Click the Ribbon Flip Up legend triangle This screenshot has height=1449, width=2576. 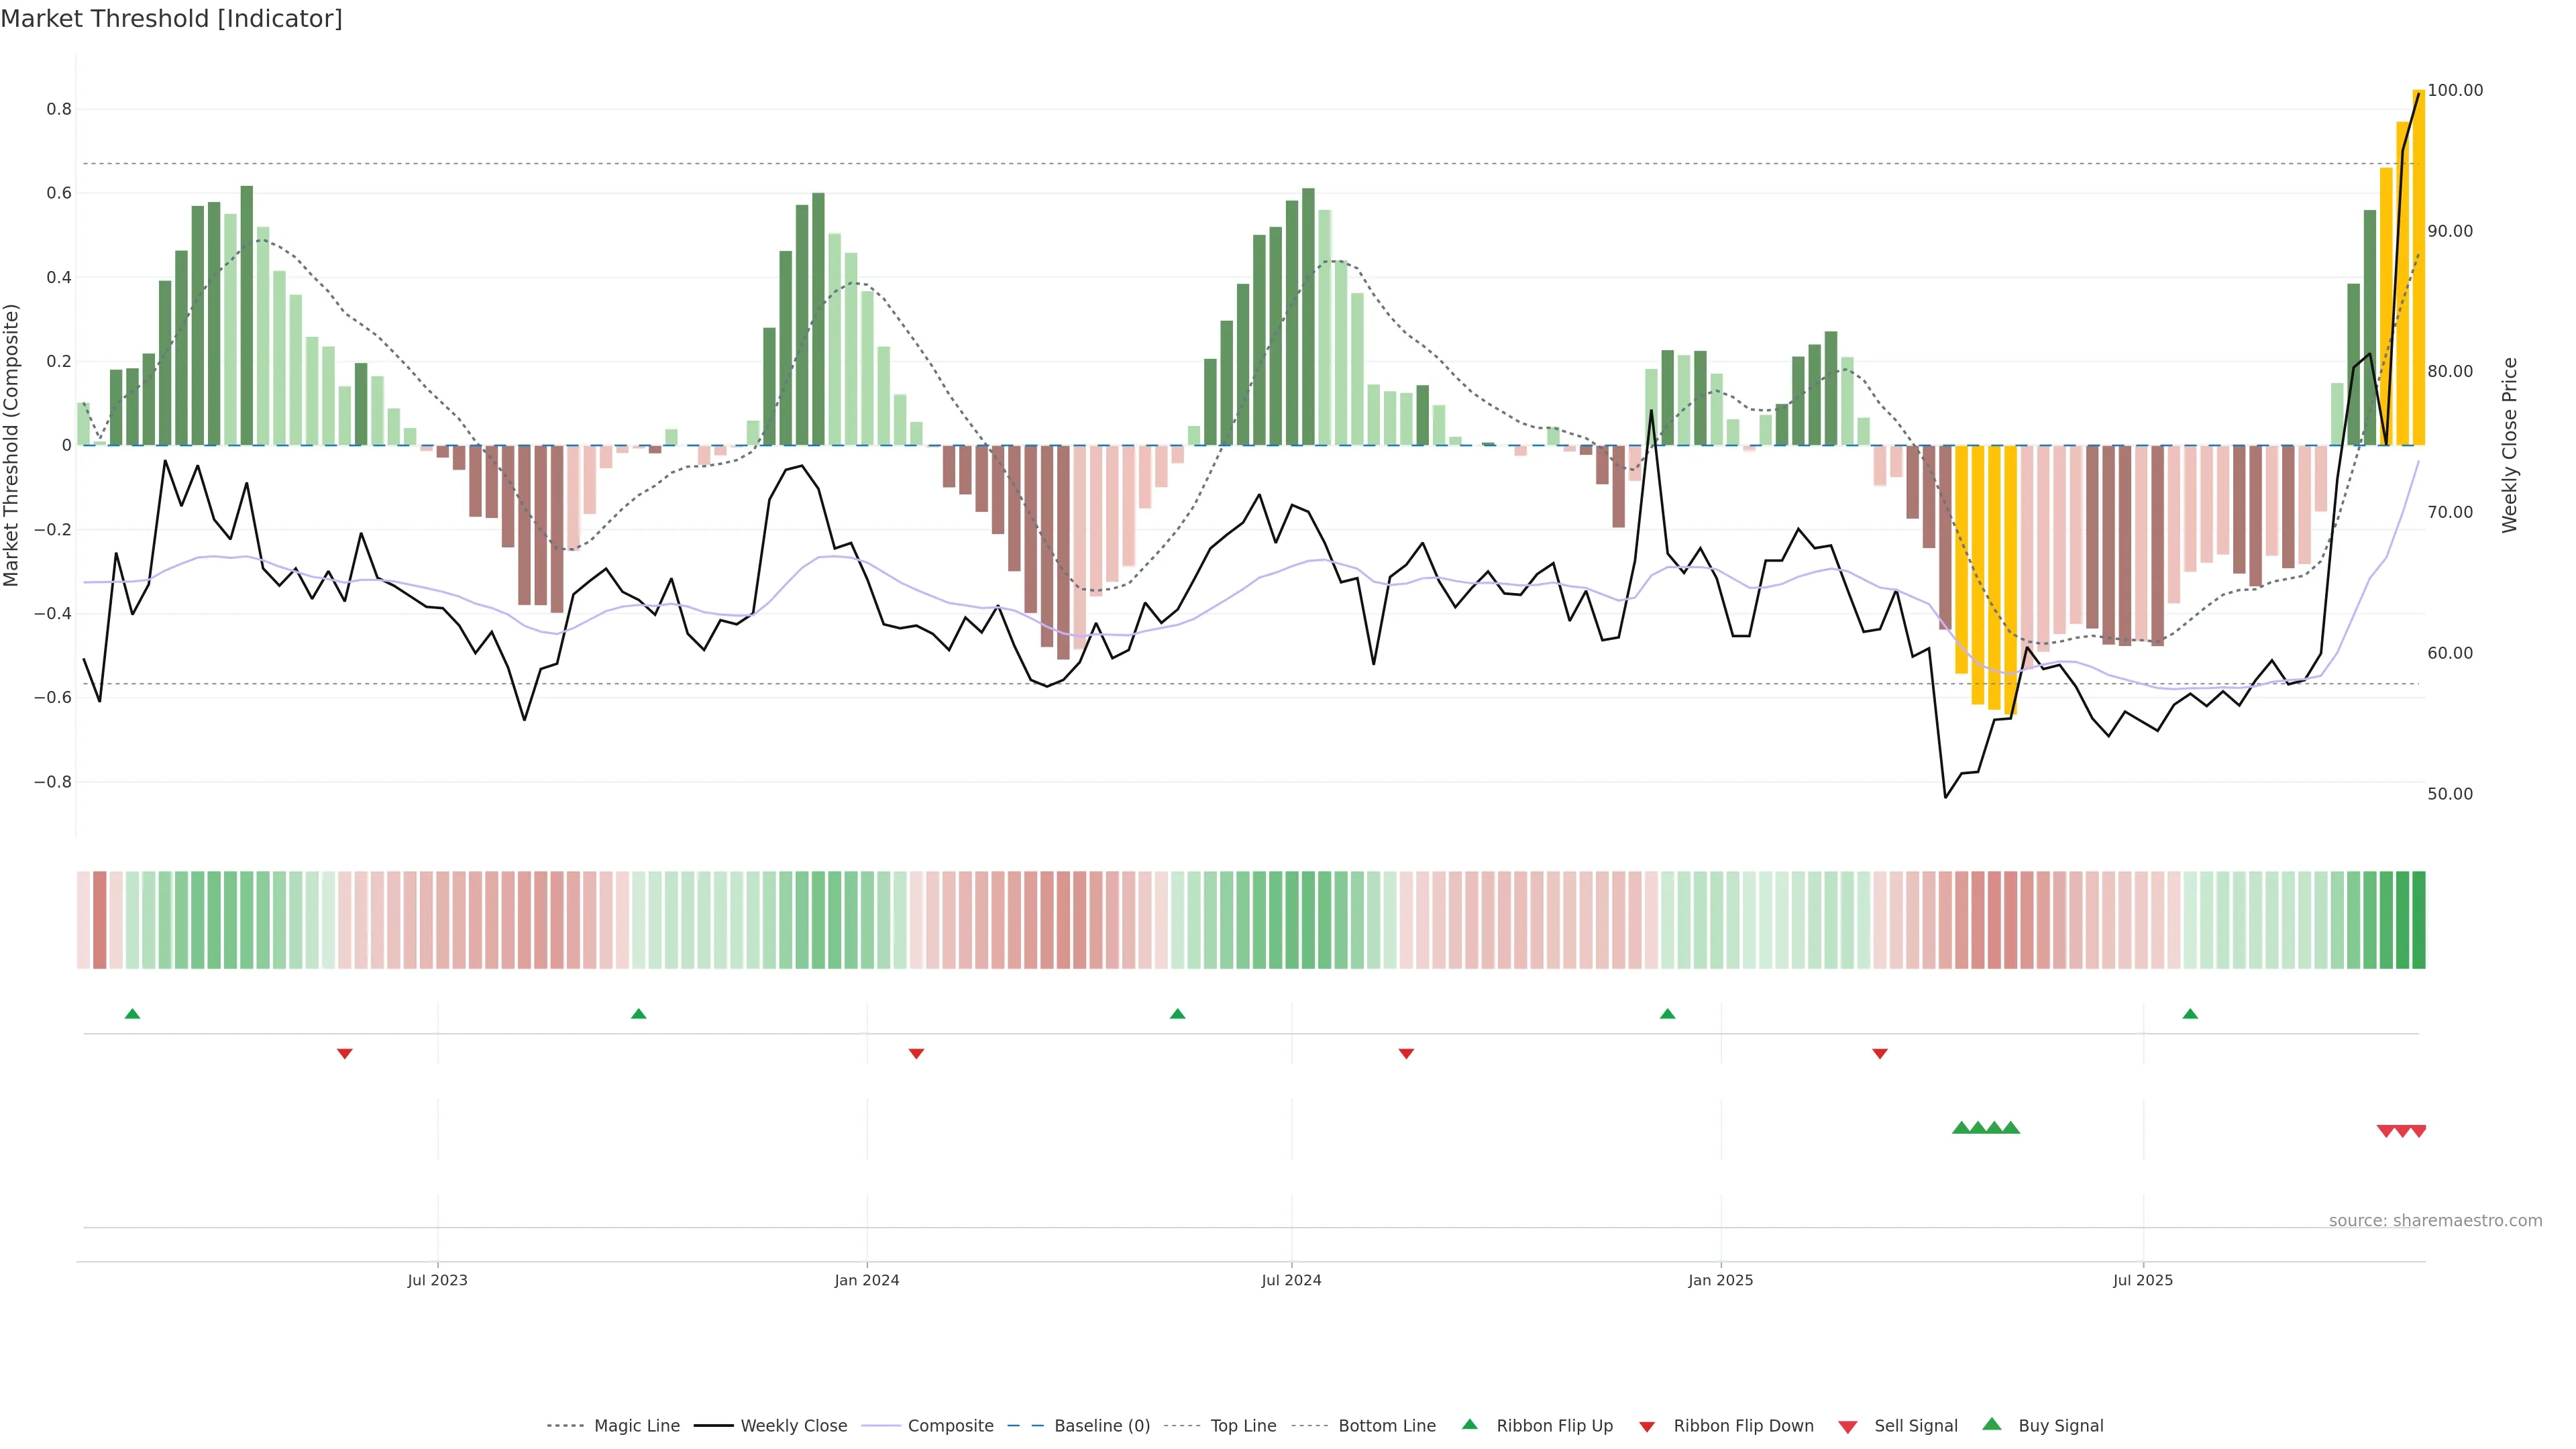point(1469,1424)
